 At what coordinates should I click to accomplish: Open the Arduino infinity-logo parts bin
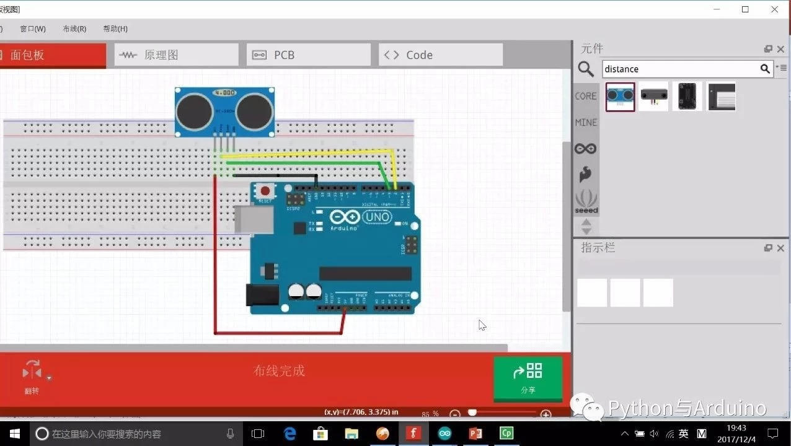[586, 149]
